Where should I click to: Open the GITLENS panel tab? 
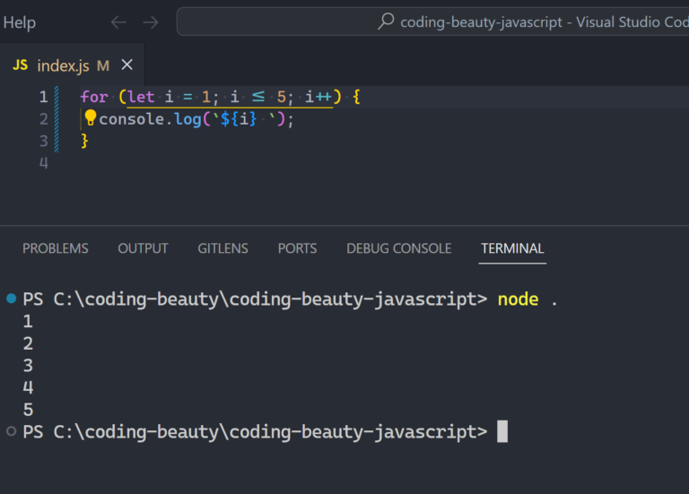pyautogui.click(x=222, y=248)
